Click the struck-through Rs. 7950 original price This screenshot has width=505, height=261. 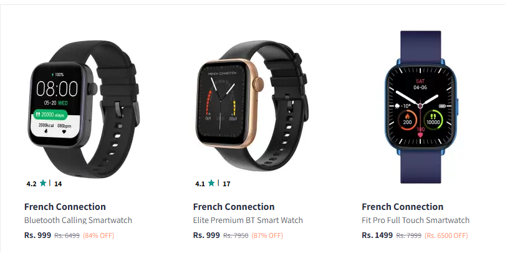236,235
